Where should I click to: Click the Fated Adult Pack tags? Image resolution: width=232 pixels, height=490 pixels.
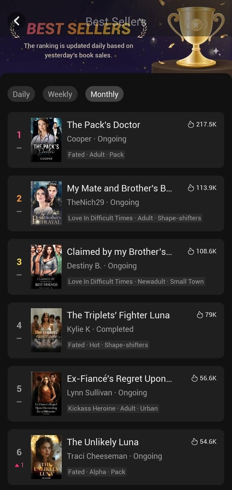click(x=96, y=155)
